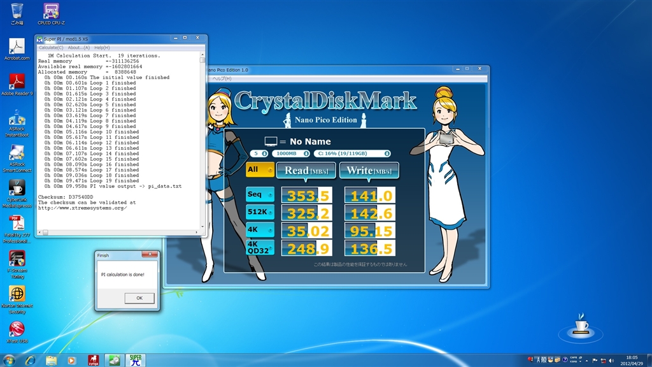Screen dimensions: 652x367
Task: Open the F-Stream Tuning shortcut
Action: point(17,264)
